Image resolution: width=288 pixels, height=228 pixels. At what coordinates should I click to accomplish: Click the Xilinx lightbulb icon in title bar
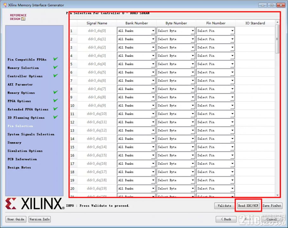coord(5,5)
